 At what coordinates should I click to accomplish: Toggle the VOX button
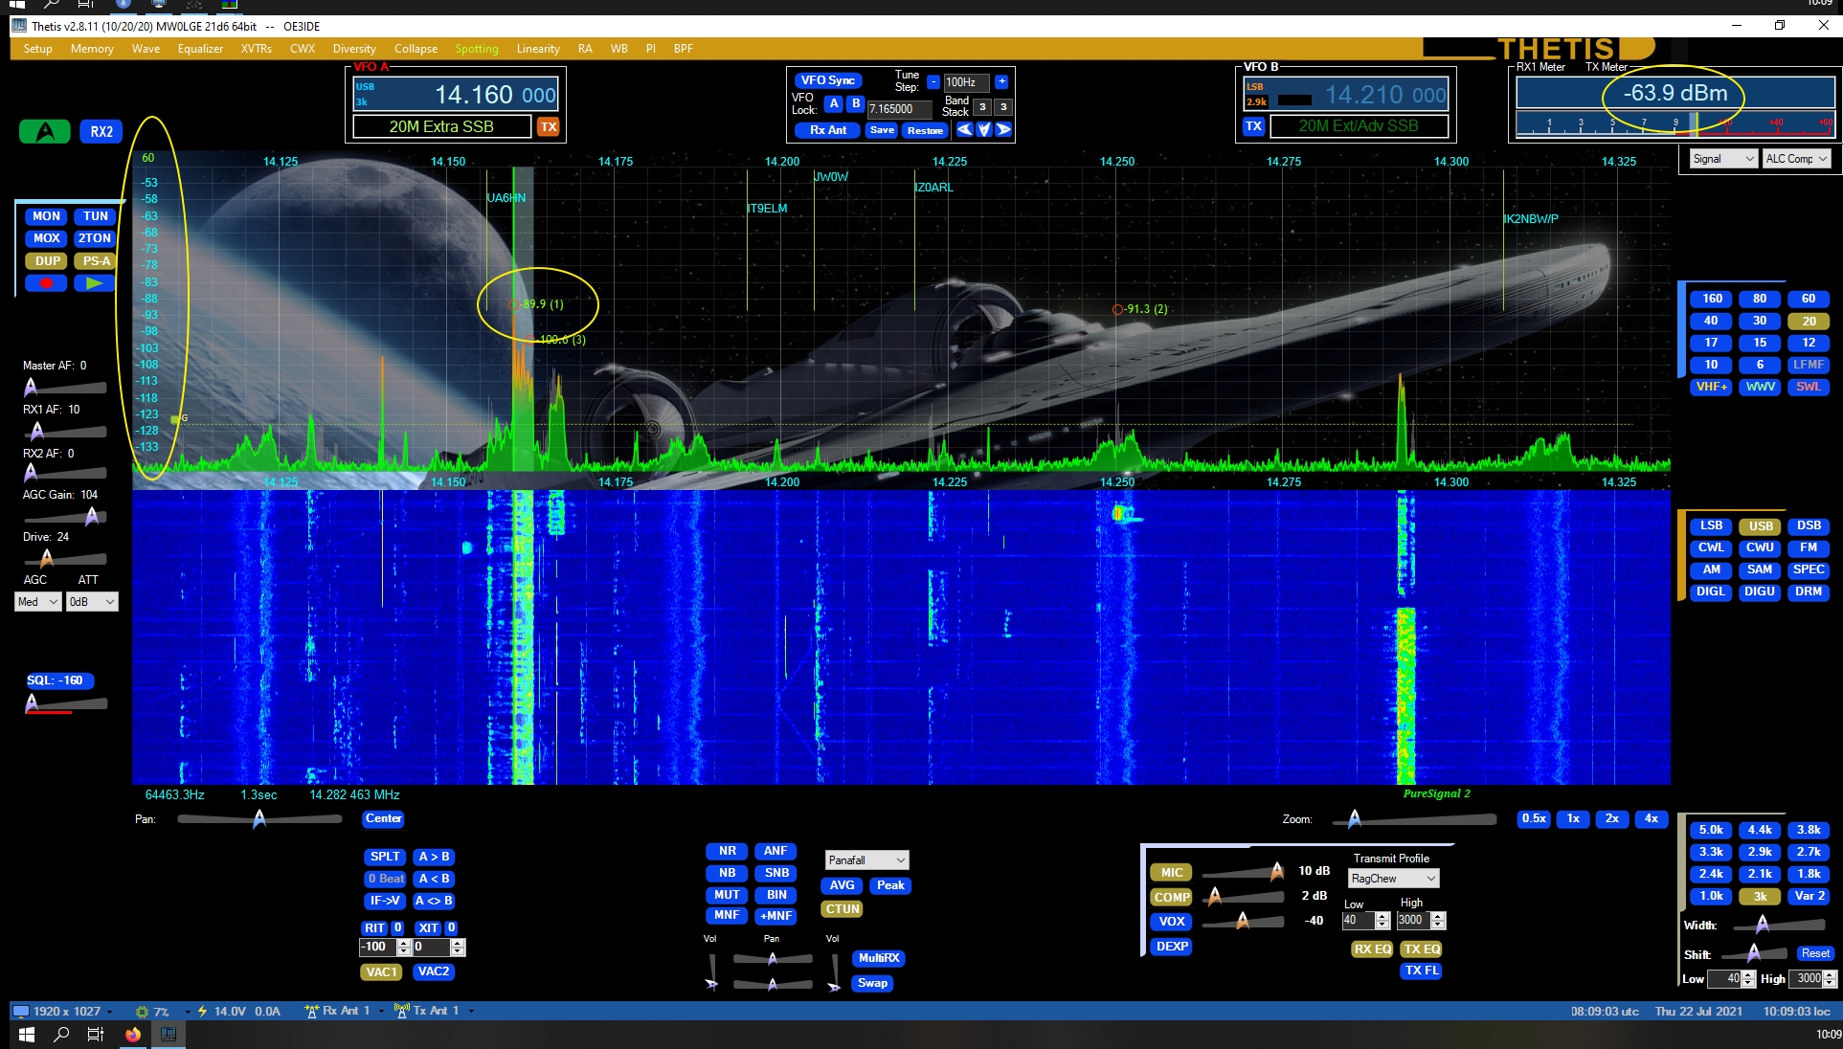[x=1172, y=922]
